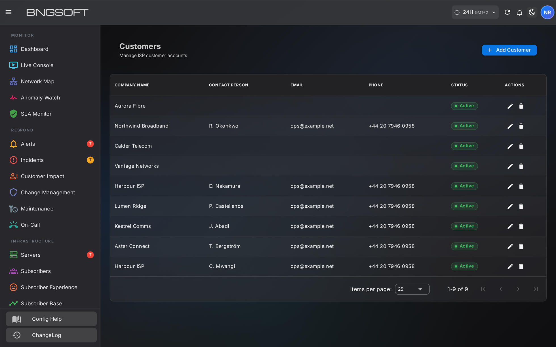Click the 1-9 of 9 pagination label
The width and height of the screenshot is (556, 347).
[x=458, y=289]
